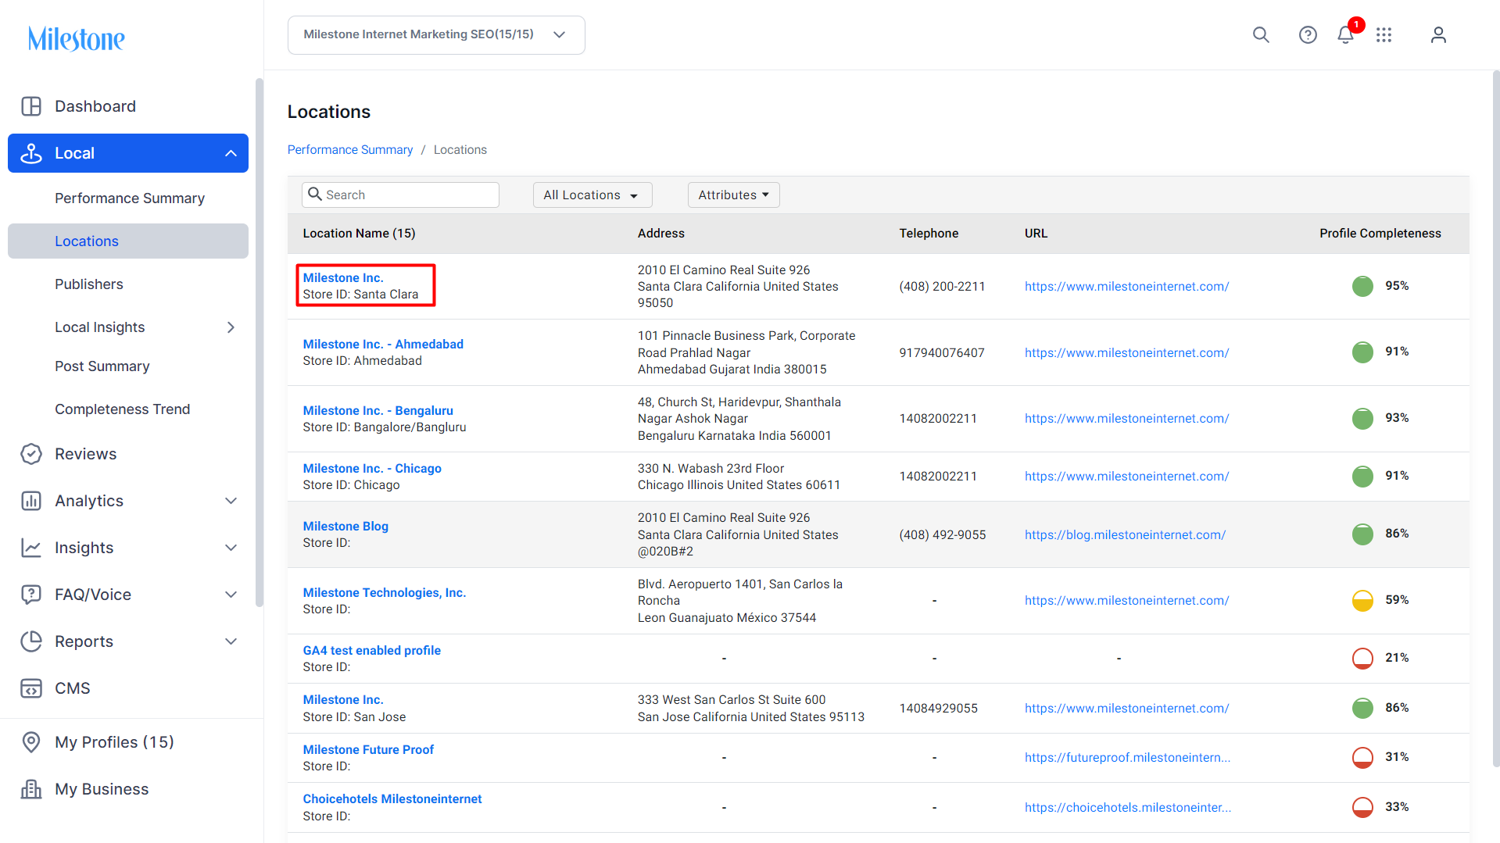Open the futureproof.milestoneintern URL
1500x843 pixels.
coord(1127,757)
